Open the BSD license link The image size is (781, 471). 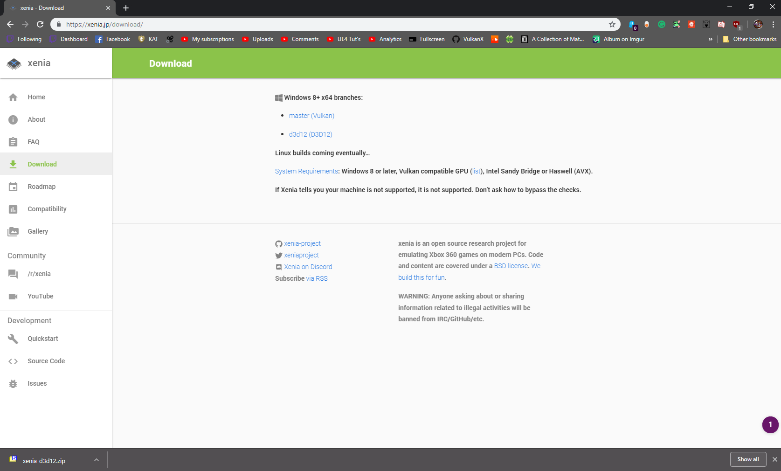511,266
